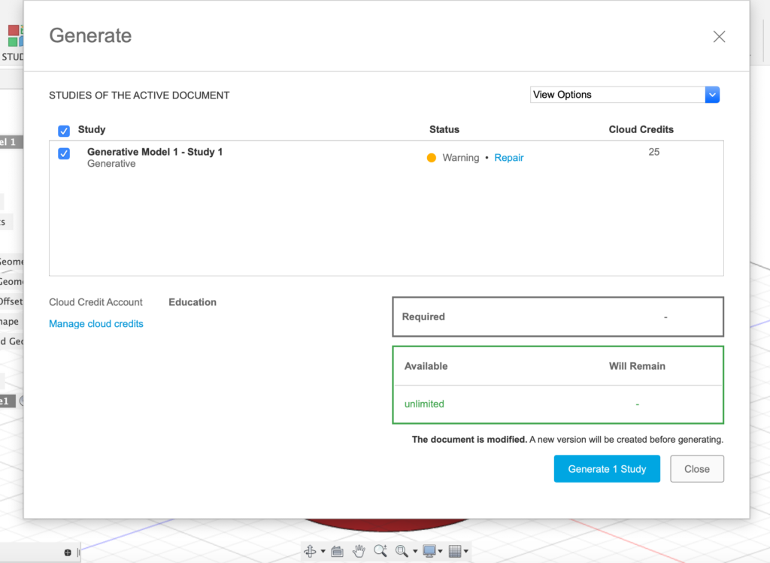Expand the Orbit tool dropdown arrow
The height and width of the screenshot is (563, 770).
pyautogui.click(x=323, y=552)
